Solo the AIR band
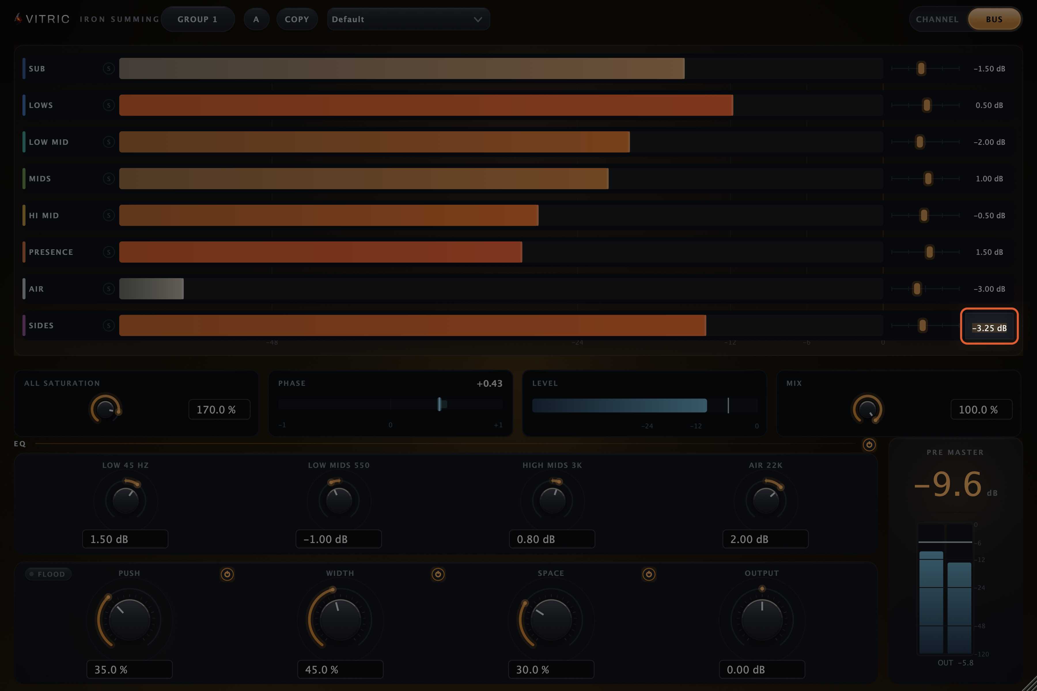 tap(109, 289)
